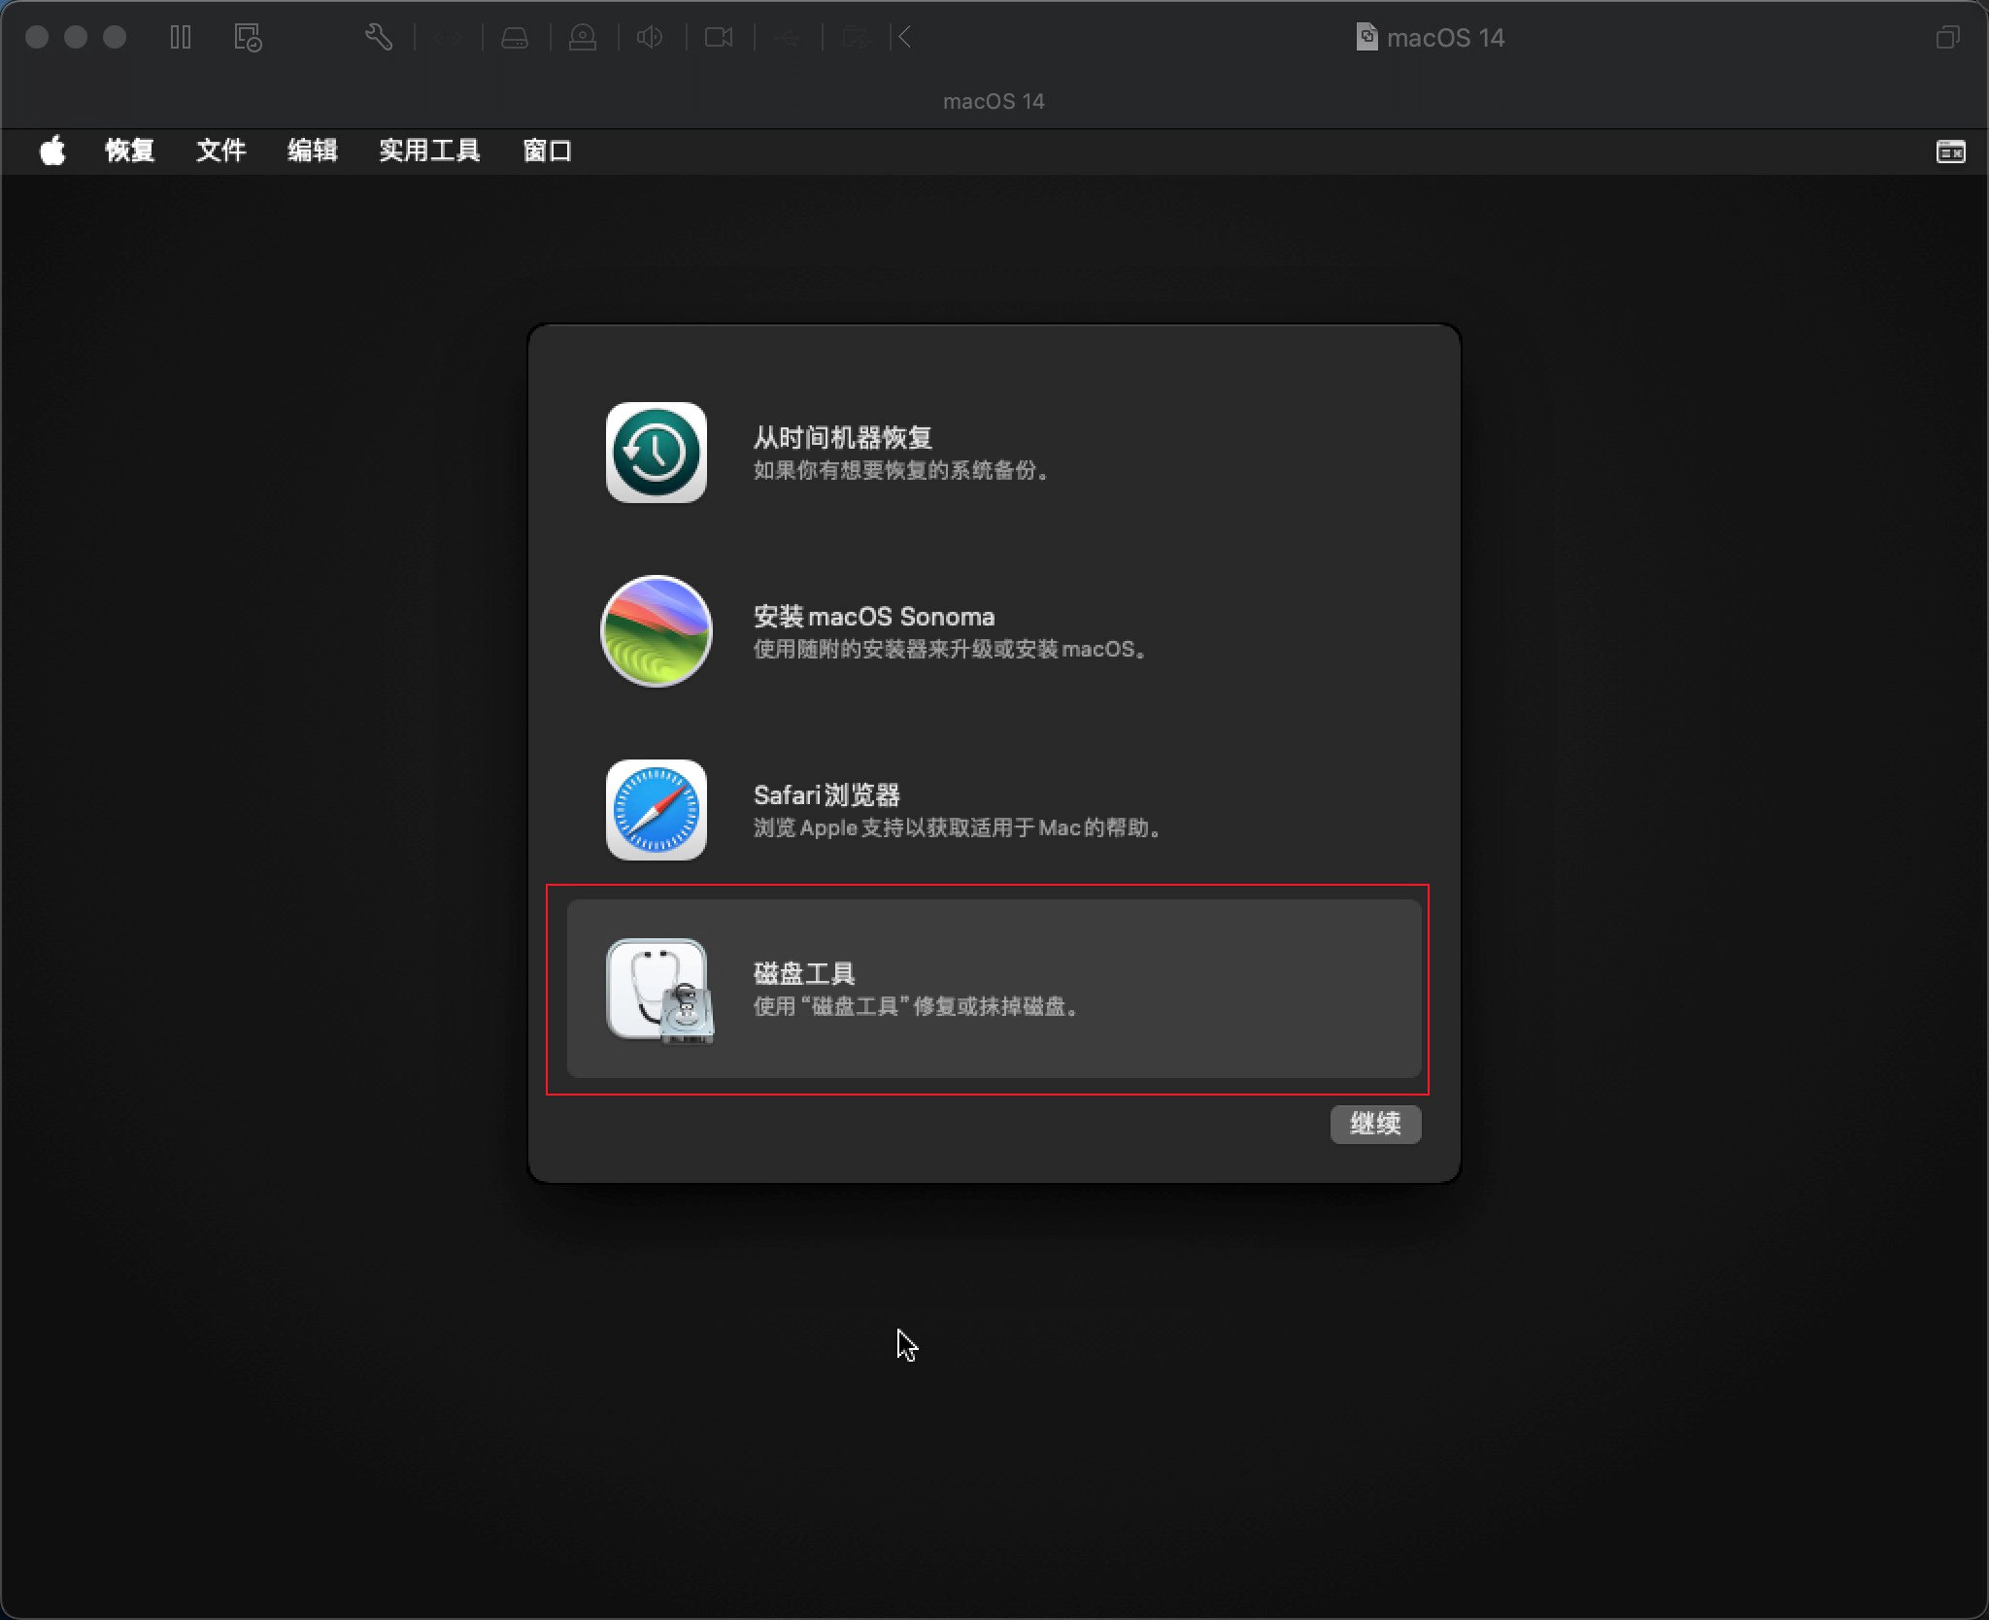Click the macOS Sonoma installer icon
This screenshot has width=1989, height=1620.
pos(657,631)
